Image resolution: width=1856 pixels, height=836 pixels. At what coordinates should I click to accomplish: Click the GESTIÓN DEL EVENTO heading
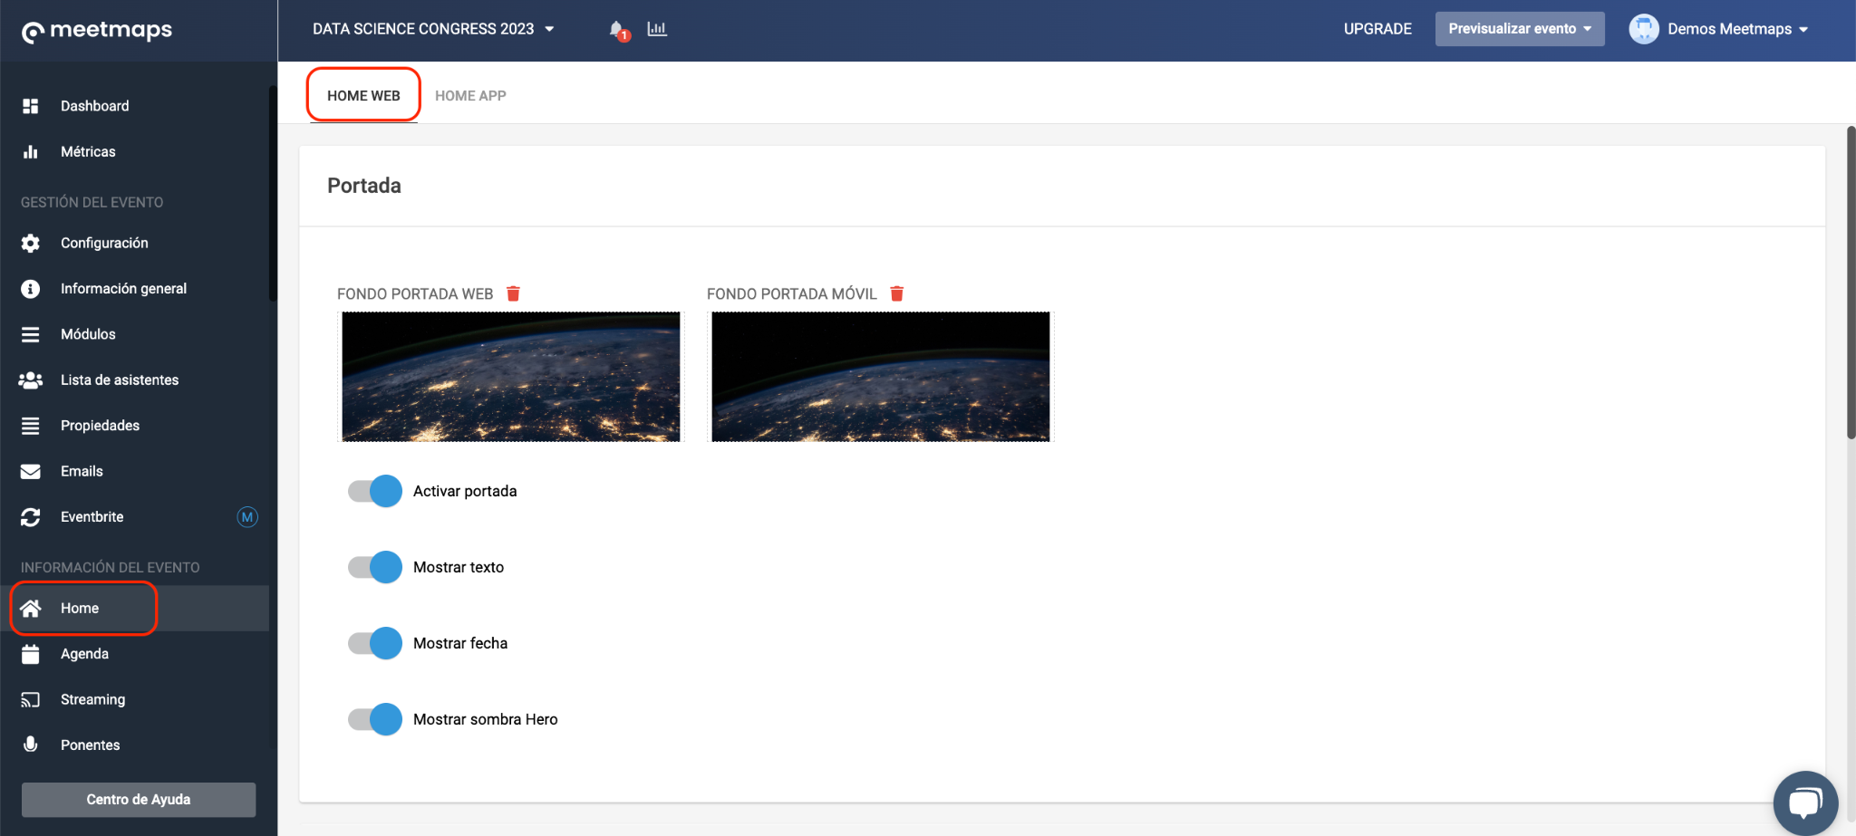point(92,202)
